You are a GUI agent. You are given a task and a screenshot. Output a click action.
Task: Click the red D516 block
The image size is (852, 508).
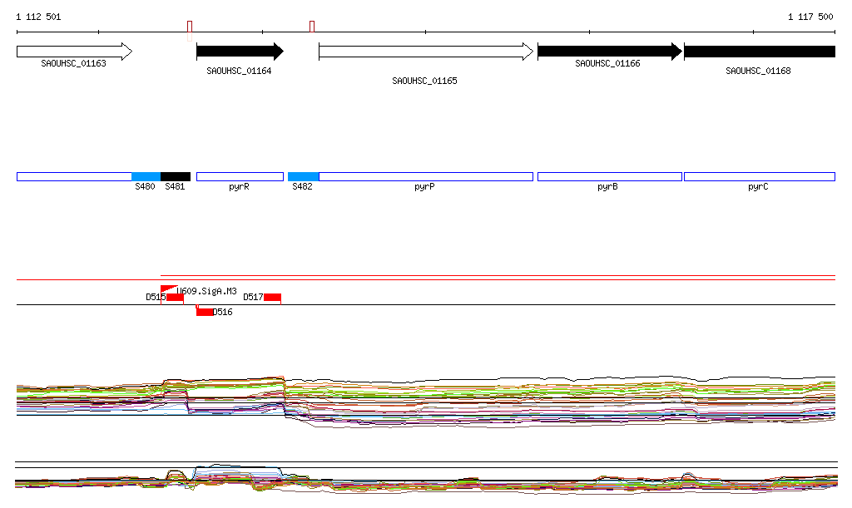tap(205, 312)
